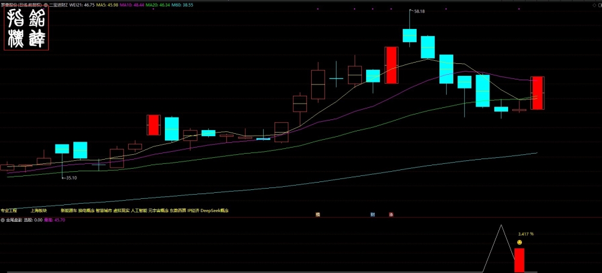Screen dimensions: 602x273
Task: Click the orange event marker left of 财
Action: click(317, 214)
